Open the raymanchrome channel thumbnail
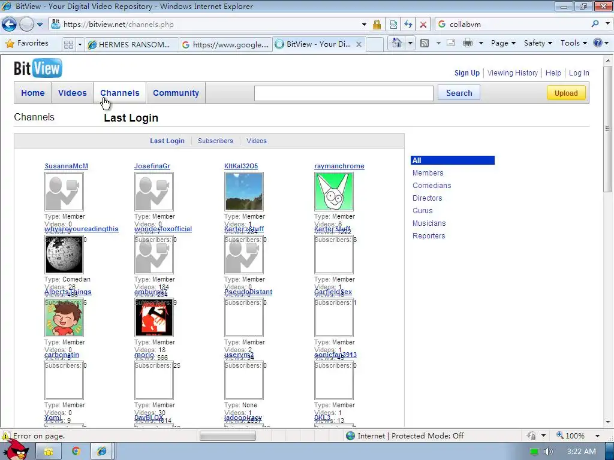This screenshot has height=460, width=614. pos(333,192)
